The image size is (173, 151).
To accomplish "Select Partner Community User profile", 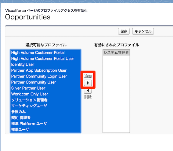I will point(45,82).
